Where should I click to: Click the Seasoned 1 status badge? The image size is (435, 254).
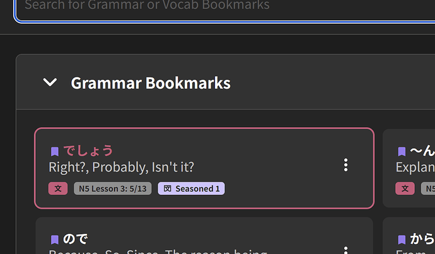192,189
